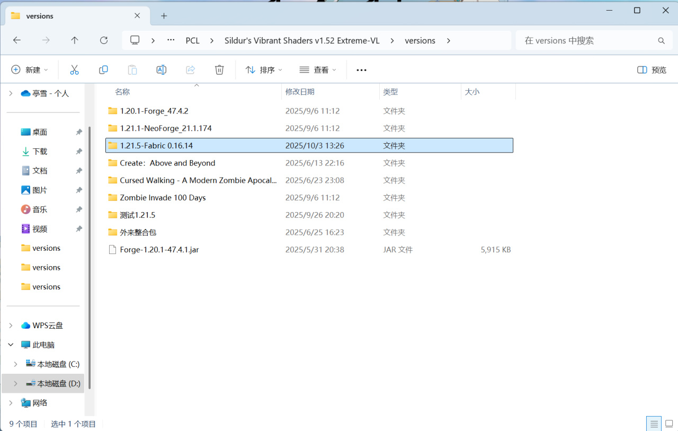Viewport: 678px width, 431px height.
Task: Select the 1.21.1-NeoForge_21.1.174 folder
Action: [309, 128]
